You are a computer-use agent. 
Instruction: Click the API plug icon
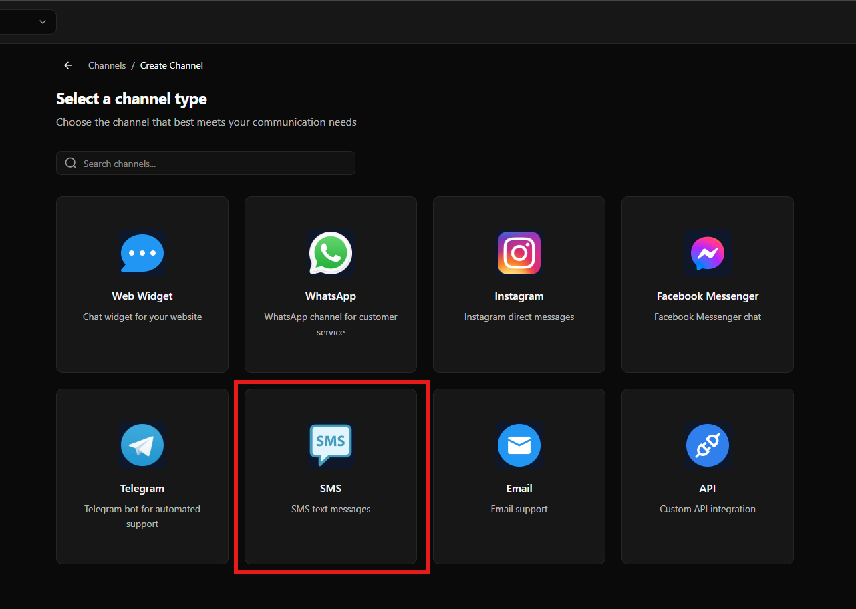[x=708, y=445]
